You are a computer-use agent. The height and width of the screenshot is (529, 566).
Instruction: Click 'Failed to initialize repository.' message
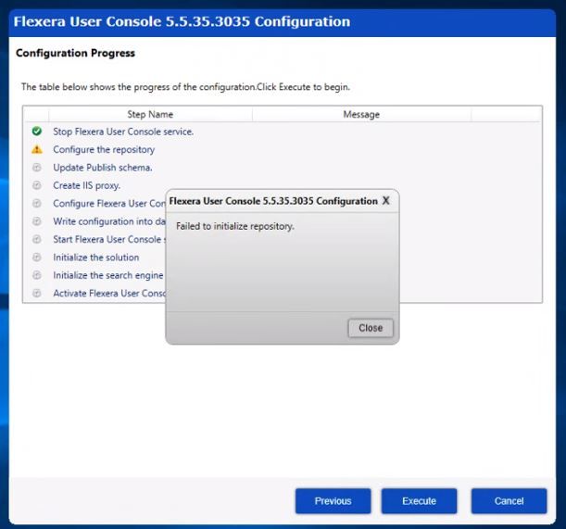pos(235,226)
